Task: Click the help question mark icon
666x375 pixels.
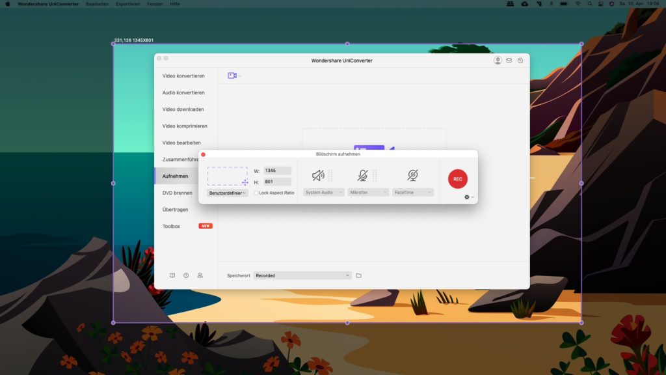Action: coord(186,275)
